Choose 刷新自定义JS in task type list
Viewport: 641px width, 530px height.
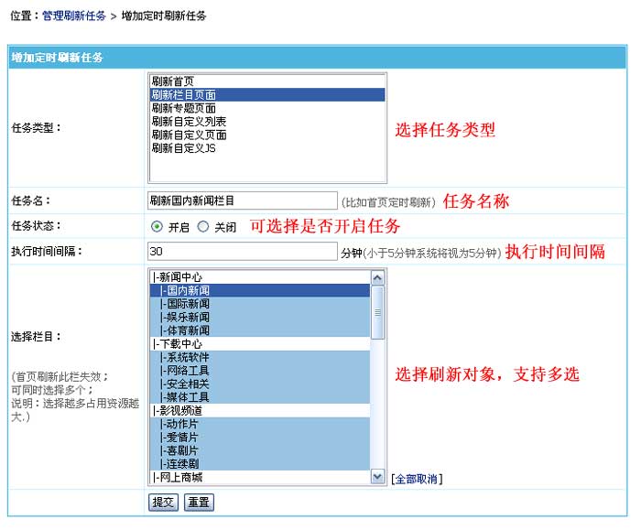pyautogui.click(x=183, y=147)
